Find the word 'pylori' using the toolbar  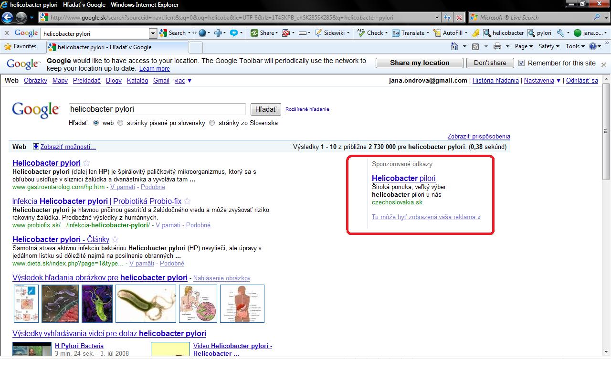coord(540,33)
